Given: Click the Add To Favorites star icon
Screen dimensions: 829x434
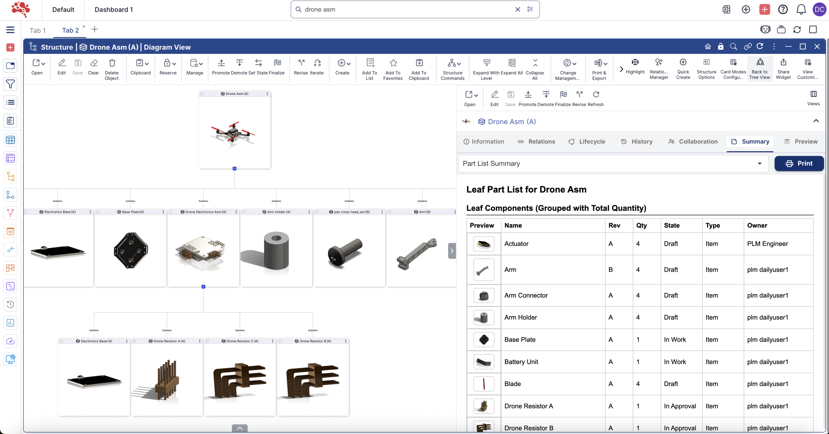Looking at the screenshot, I should click(393, 63).
